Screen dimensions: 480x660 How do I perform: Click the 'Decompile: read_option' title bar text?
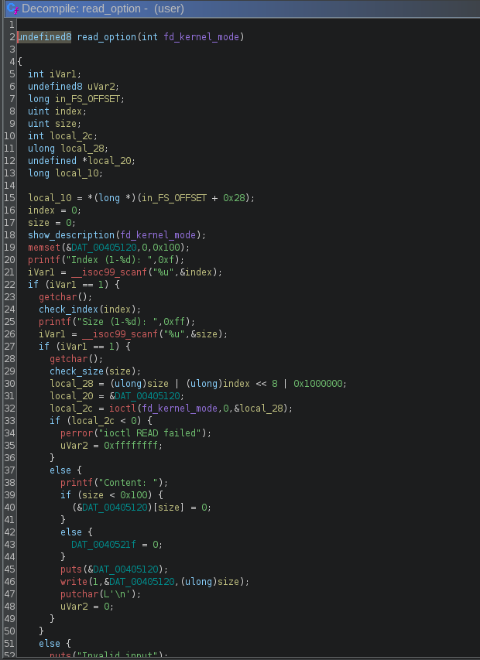click(87, 9)
